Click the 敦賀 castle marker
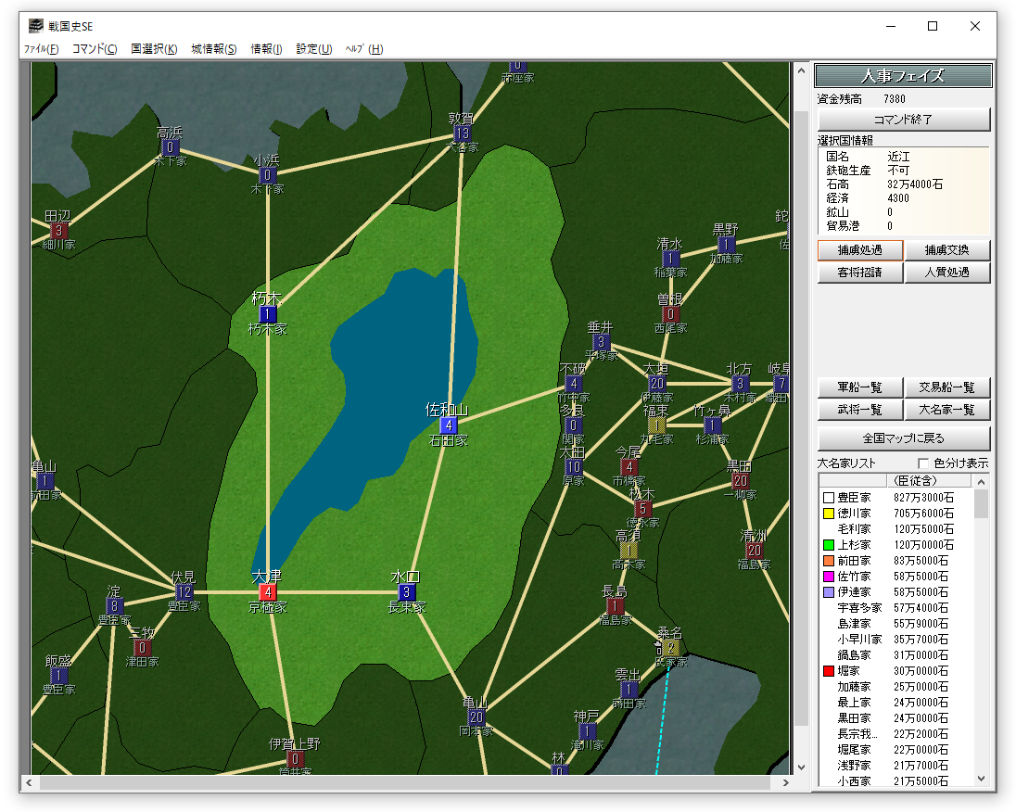 (x=463, y=133)
